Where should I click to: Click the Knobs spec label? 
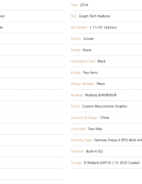(x=76, y=50)
